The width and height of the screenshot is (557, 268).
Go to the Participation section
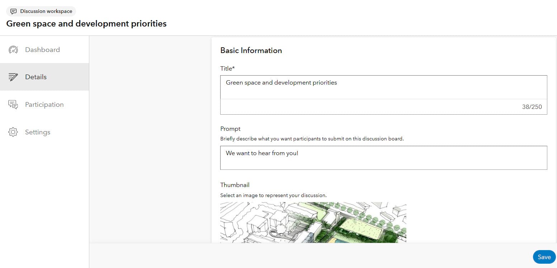coord(44,105)
